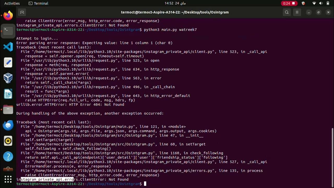
Task: Click the command 'python3 main.py watreek7'
Action: coord(170,30)
